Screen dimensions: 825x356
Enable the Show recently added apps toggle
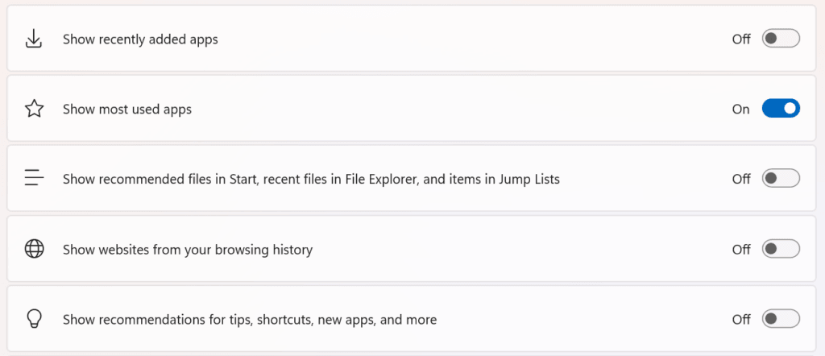pos(781,39)
